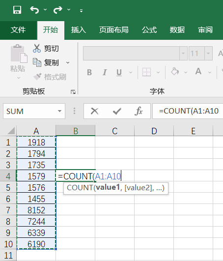Open the font size dropdown arrow
The width and height of the screenshot is (223, 261).
coord(208,53)
